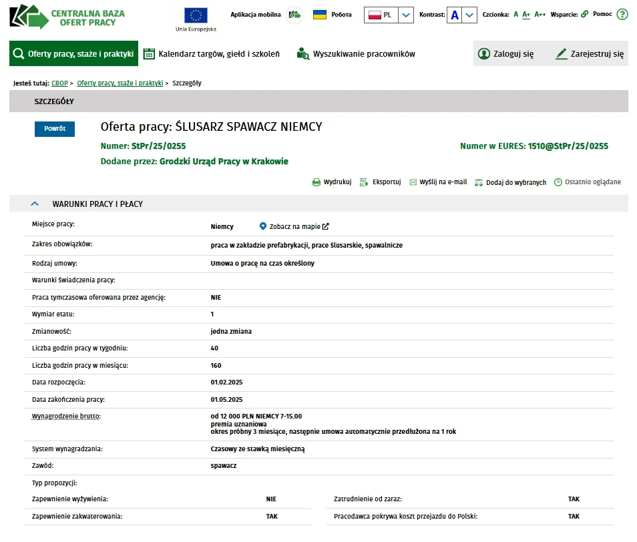Screen dimensions: 637x542
Task: Click the CBOP breadcrumb link
Action: tap(59, 83)
